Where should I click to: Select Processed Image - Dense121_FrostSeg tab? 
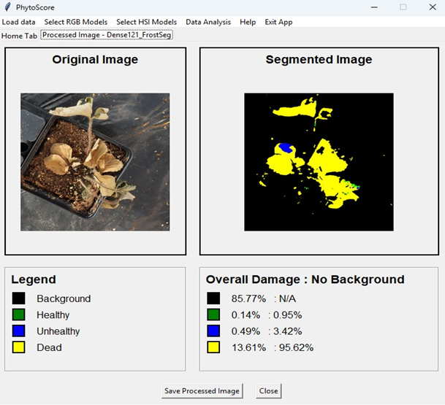pos(107,35)
